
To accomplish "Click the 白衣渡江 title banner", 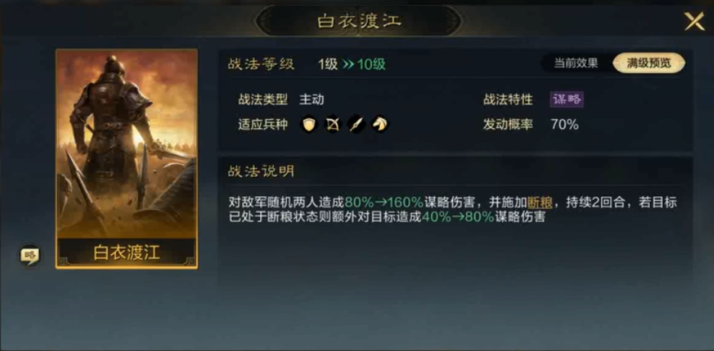I will [359, 21].
